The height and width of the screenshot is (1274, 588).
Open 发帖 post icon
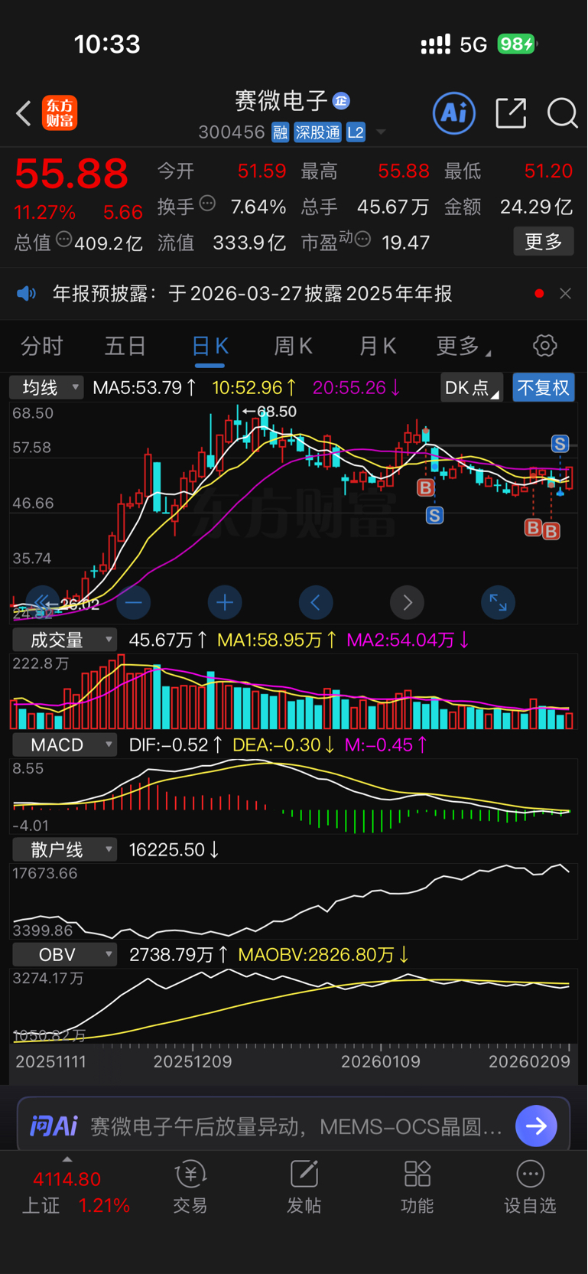click(x=304, y=1187)
